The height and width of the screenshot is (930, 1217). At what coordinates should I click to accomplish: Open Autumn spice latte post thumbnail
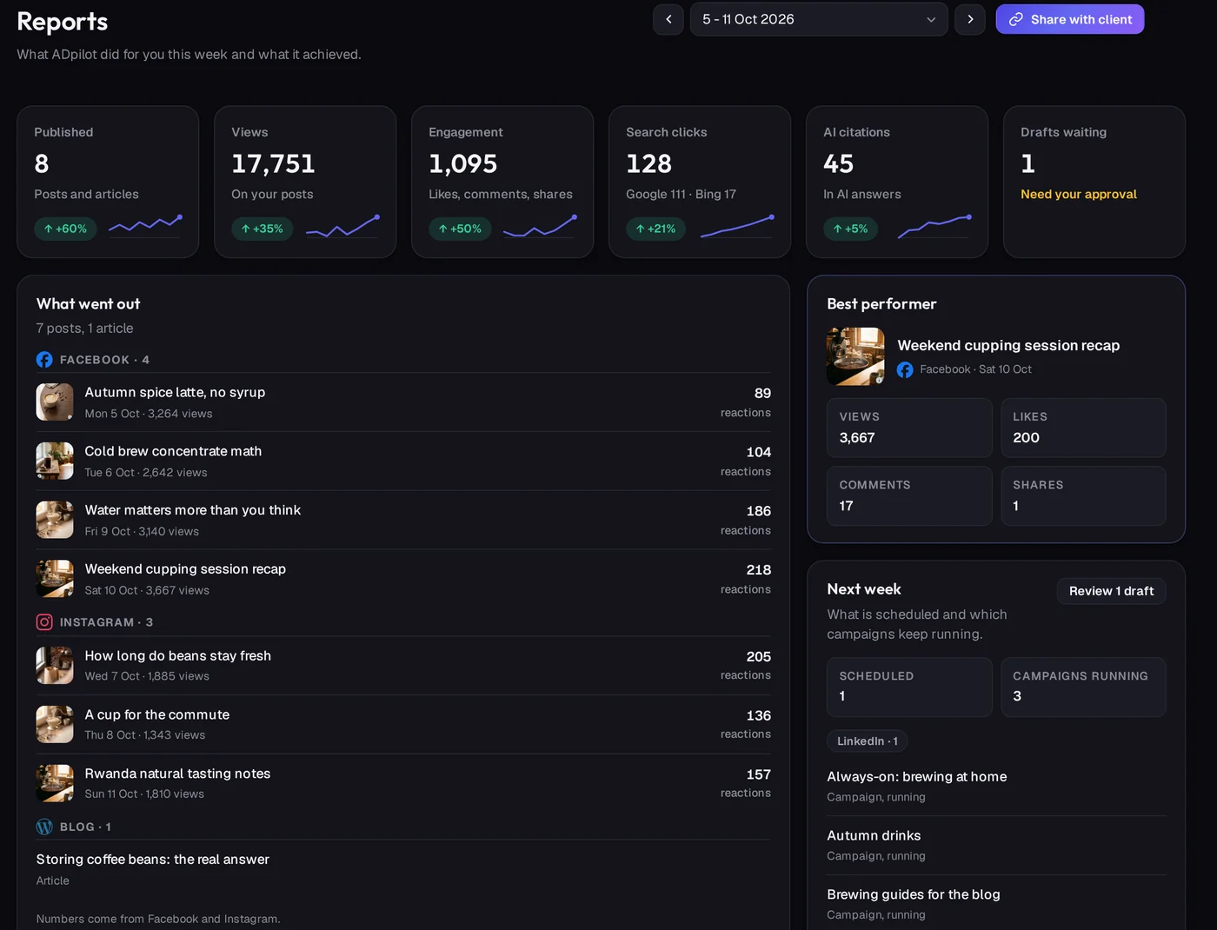tap(55, 402)
